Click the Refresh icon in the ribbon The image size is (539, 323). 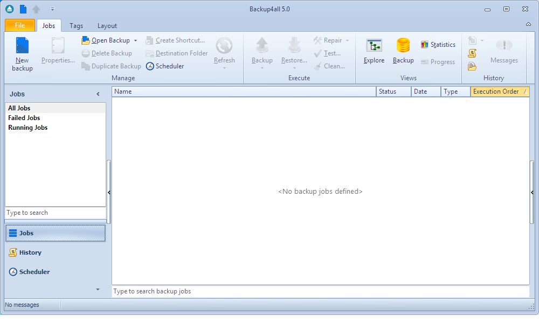pos(224,45)
